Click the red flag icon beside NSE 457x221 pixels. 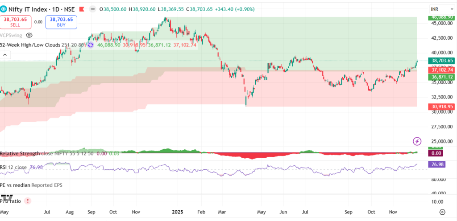pos(81,9)
